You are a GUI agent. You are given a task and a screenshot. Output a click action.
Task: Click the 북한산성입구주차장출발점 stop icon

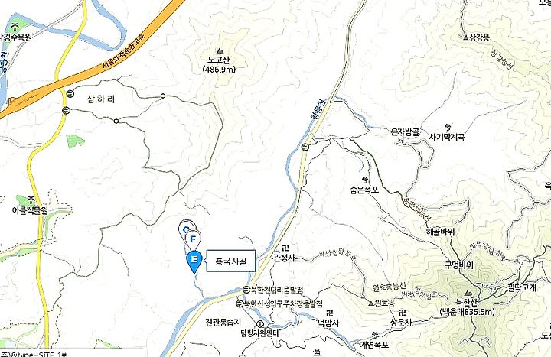pos(240,303)
